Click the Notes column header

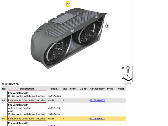click(121, 89)
